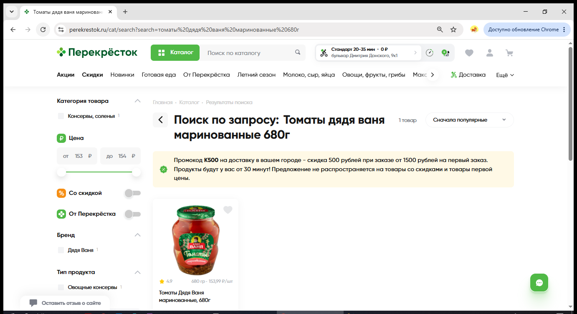Toggle the От Перекрёстка filter switch
Screen dimensions: 577x314
133,214
